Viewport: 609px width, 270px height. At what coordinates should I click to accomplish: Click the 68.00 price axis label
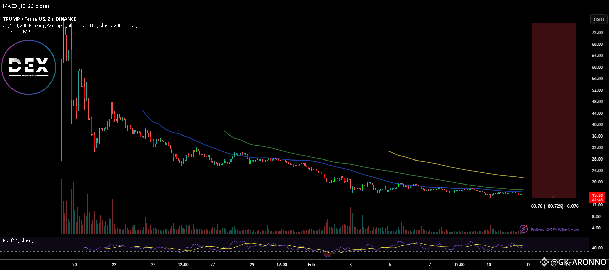597,44
